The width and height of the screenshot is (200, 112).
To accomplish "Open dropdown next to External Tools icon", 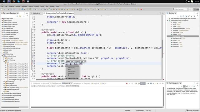I will pos(56,9).
